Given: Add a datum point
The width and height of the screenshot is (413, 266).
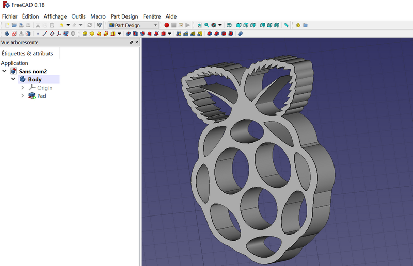Looking at the screenshot, I should coord(38,34).
